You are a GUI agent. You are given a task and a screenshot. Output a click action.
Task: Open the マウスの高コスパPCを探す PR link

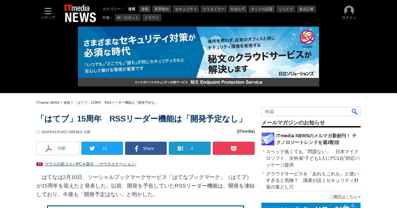point(90,164)
